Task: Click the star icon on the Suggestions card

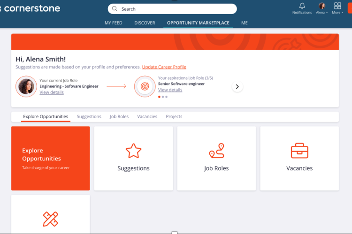Action: [133, 151]
